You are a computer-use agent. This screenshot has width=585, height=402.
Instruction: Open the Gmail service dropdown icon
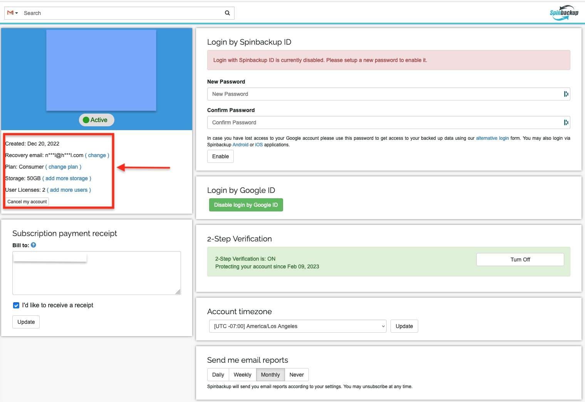[12, 13]
